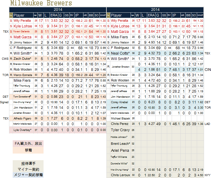
Task: Select the Yovani Gallardo player row name
Action: tap(21, 32)
